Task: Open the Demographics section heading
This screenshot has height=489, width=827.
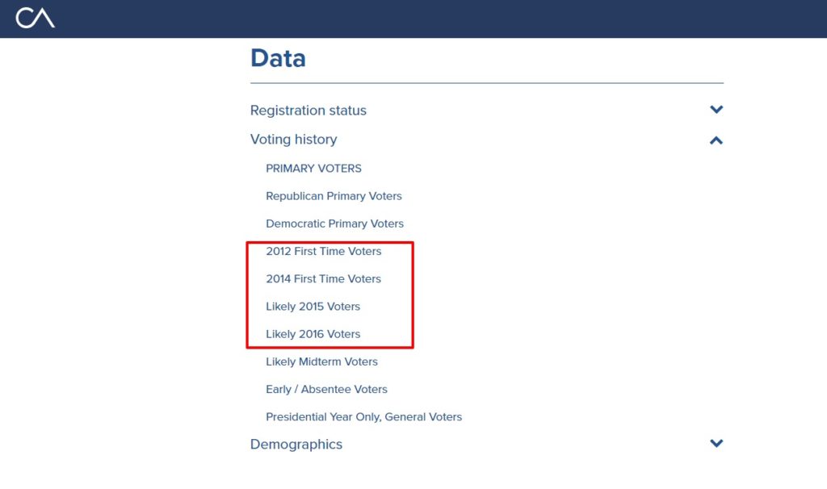Action: pyautogui.click(x=296, y=444)
